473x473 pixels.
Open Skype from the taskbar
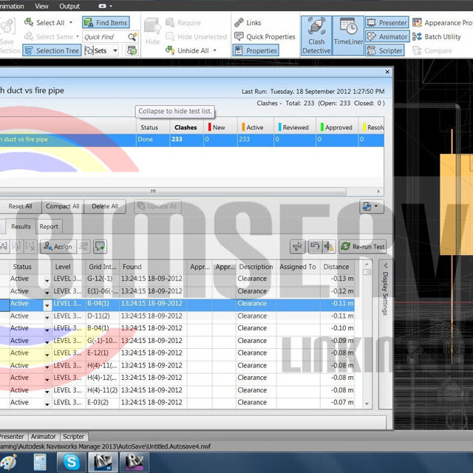click(x=71, y=462)
